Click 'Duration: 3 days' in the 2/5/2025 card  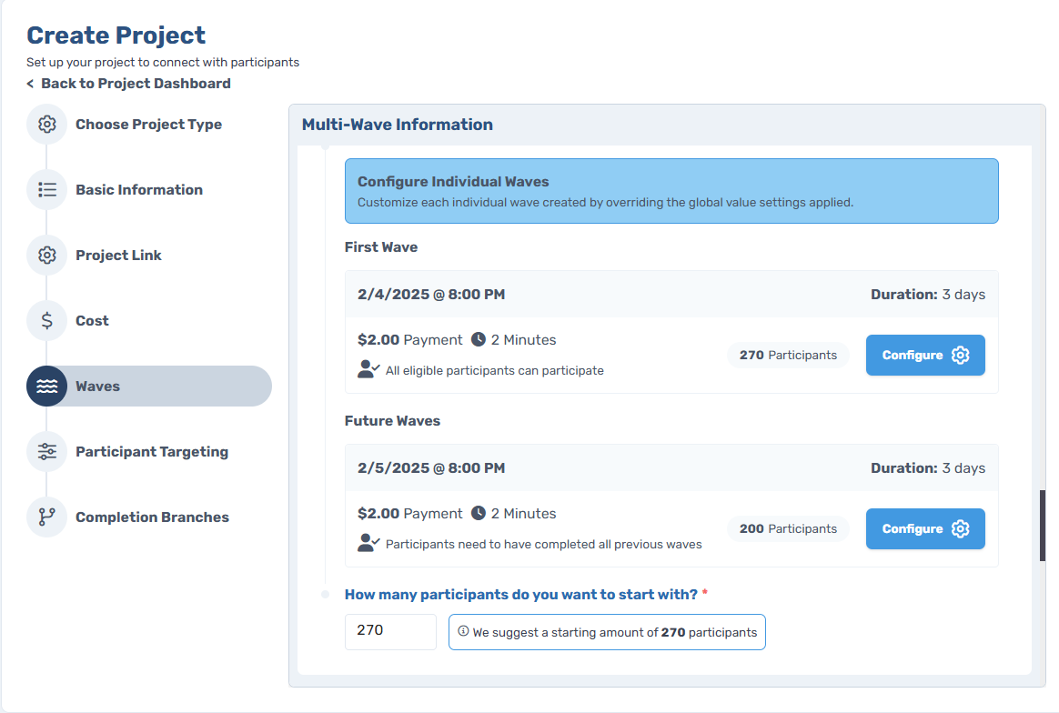click(x=927, y=467)
